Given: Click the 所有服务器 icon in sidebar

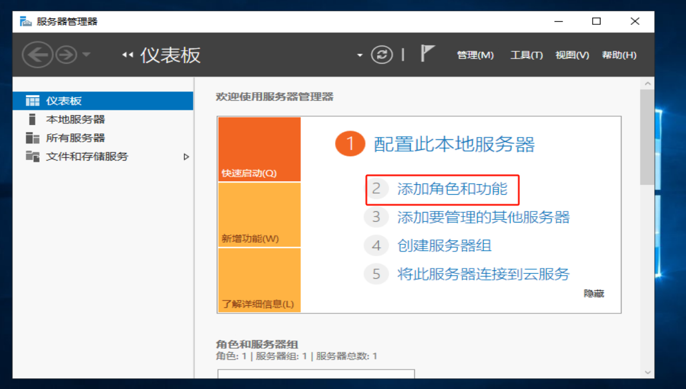Looking at the screenshot, I should (32, 138).
